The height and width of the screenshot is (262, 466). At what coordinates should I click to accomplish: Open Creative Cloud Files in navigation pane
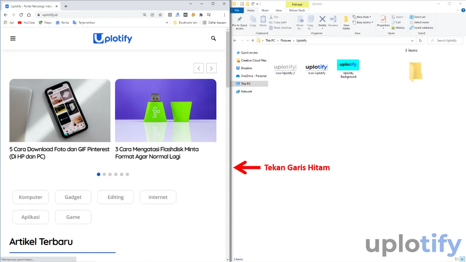(251, 60)
